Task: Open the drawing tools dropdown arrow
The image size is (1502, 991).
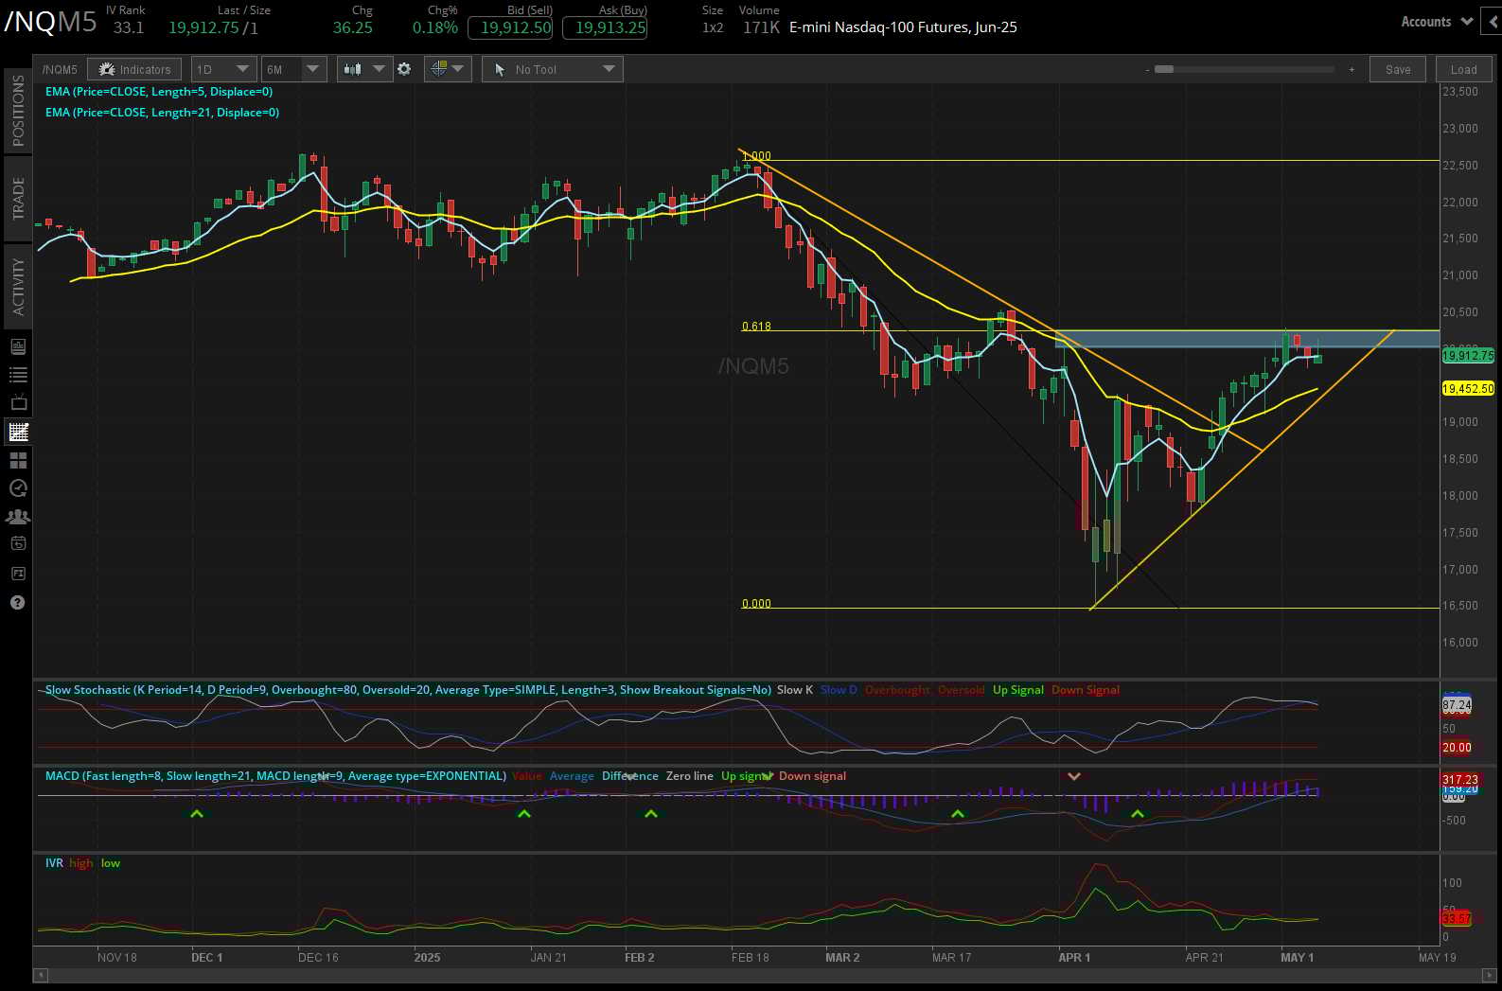Action: pyautogui.click(x=459, y=69)
